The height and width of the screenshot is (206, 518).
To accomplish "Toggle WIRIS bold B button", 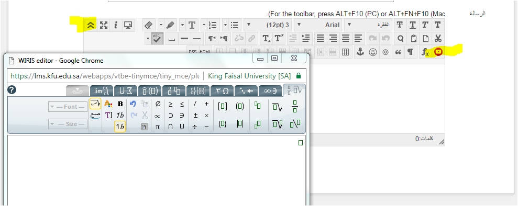I will 120,104.
